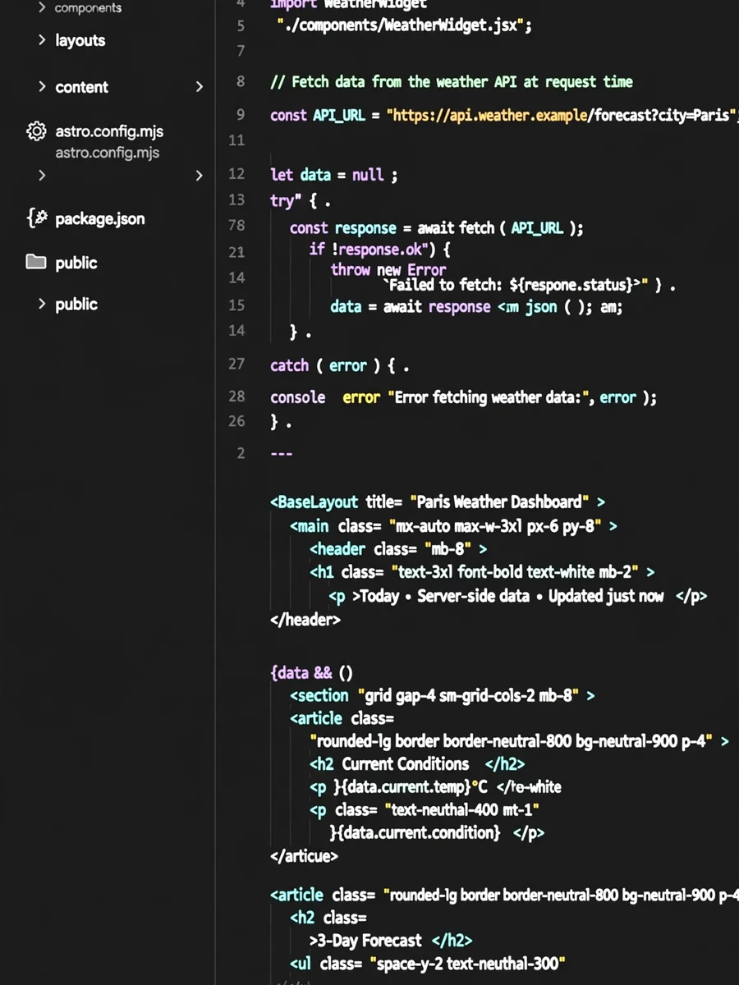The image size is (739, 985).
Task: Click line number 12 in the gutter
Action: (236, 174)
